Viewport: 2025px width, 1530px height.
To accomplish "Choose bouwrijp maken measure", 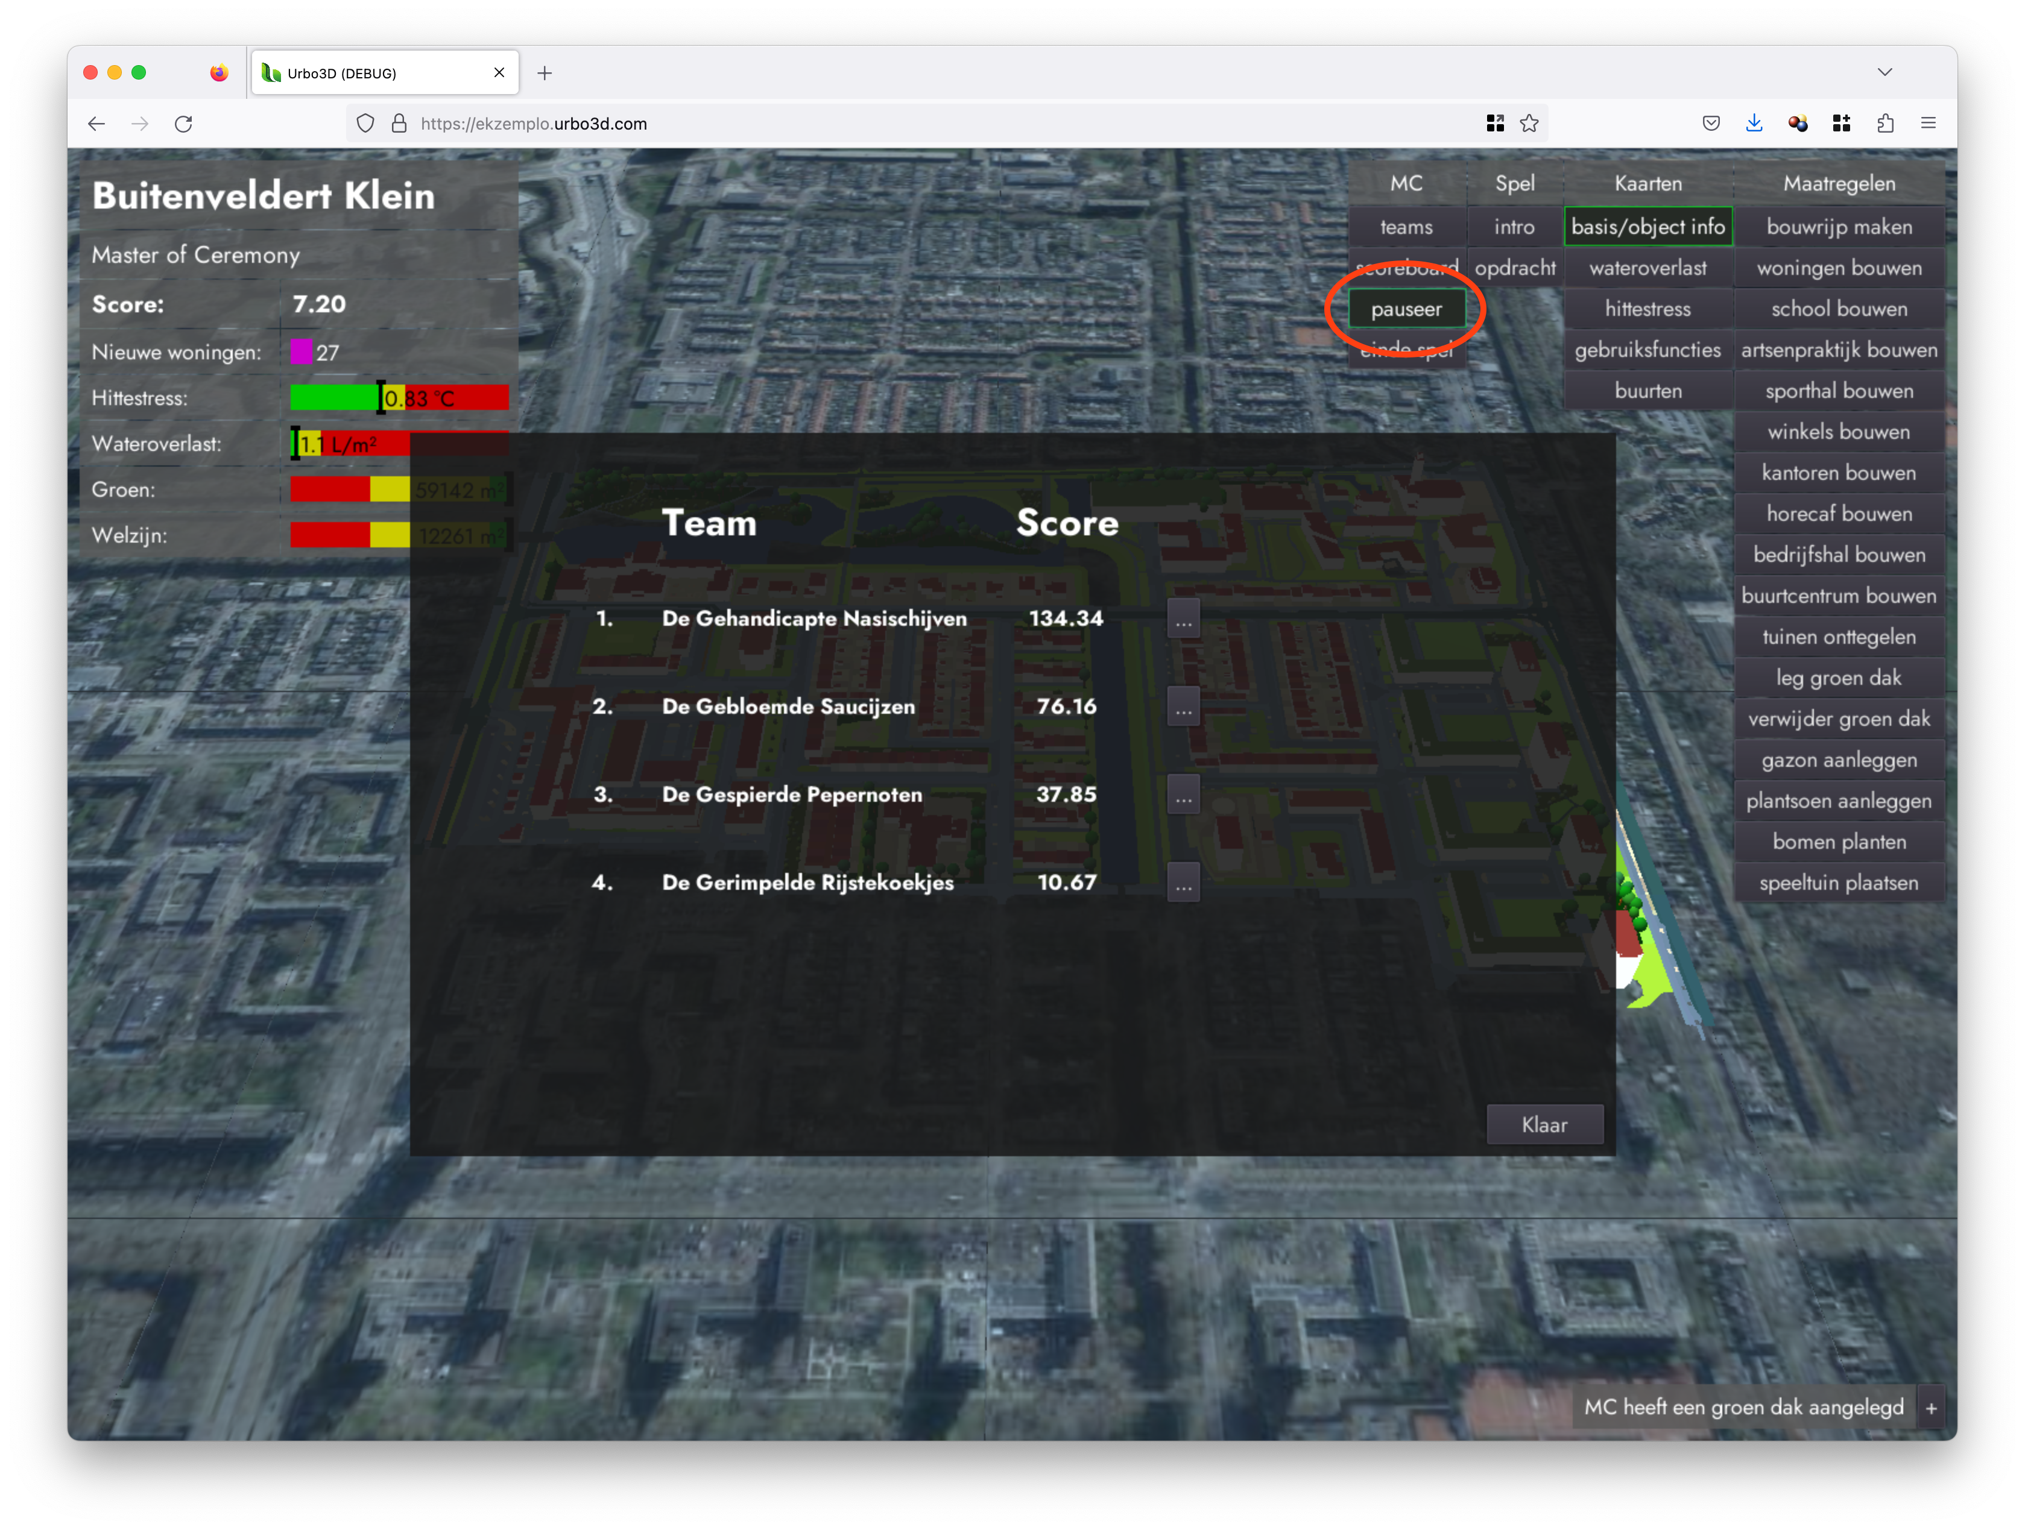I will (x=1839, y=227).
